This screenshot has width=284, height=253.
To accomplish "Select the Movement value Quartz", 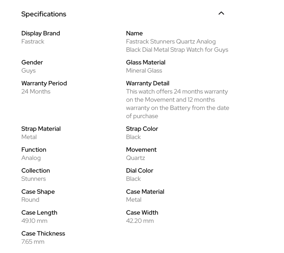I will coord(135,158).
